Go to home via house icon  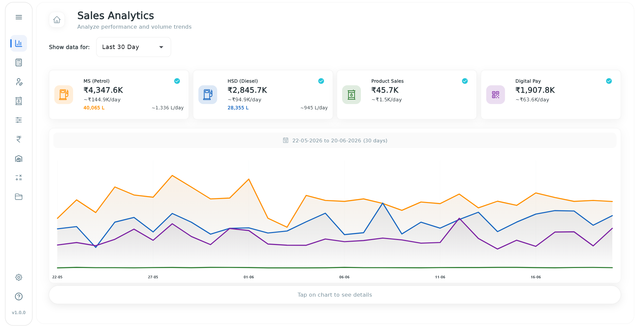pyautogui.click(x=57, y=20)
